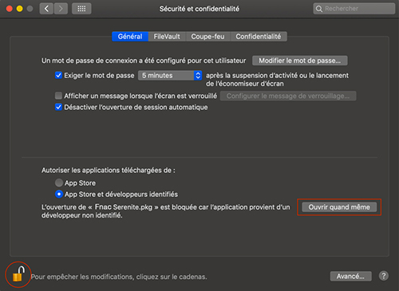Open the Confidentialité tab
399x291 pixels.
(259, 37)
